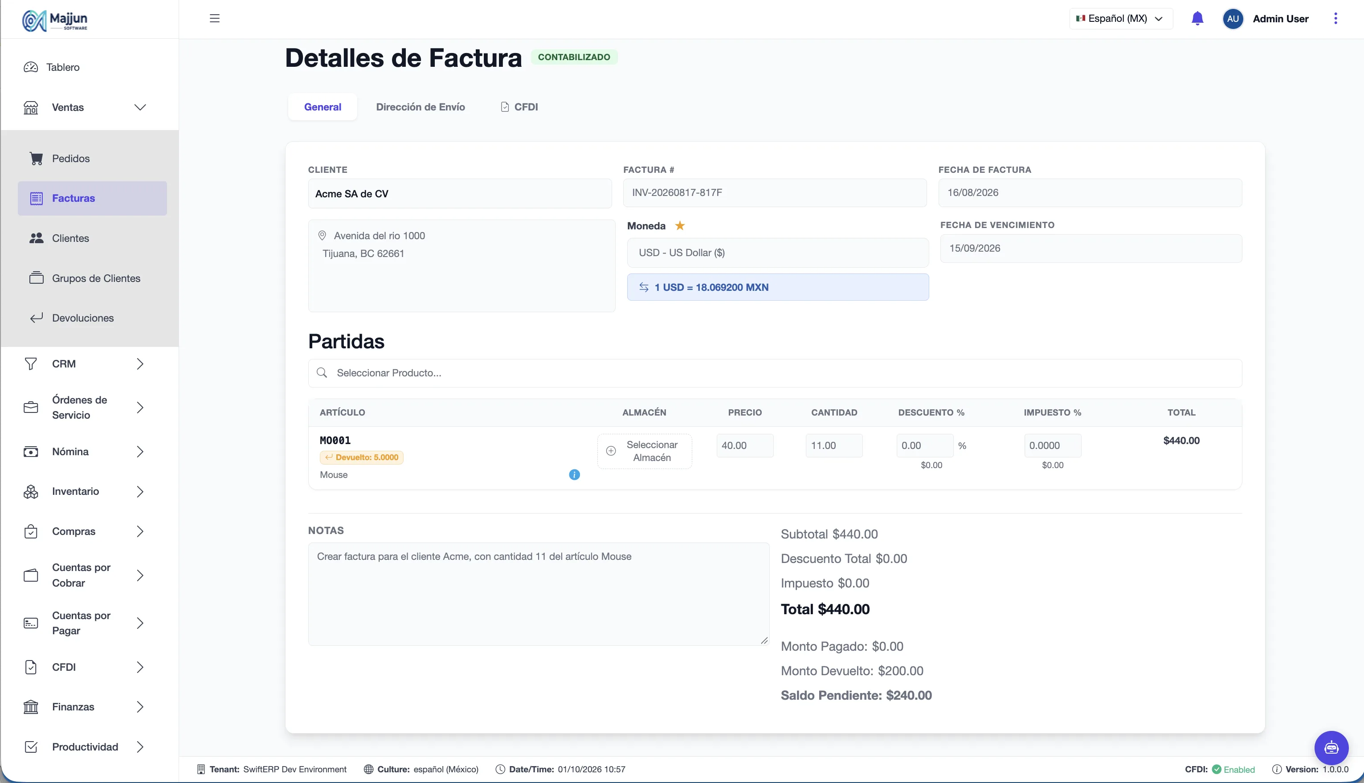
Task: Click the Pedidos shopping cart icon
Action: click(x=36, y=158)
